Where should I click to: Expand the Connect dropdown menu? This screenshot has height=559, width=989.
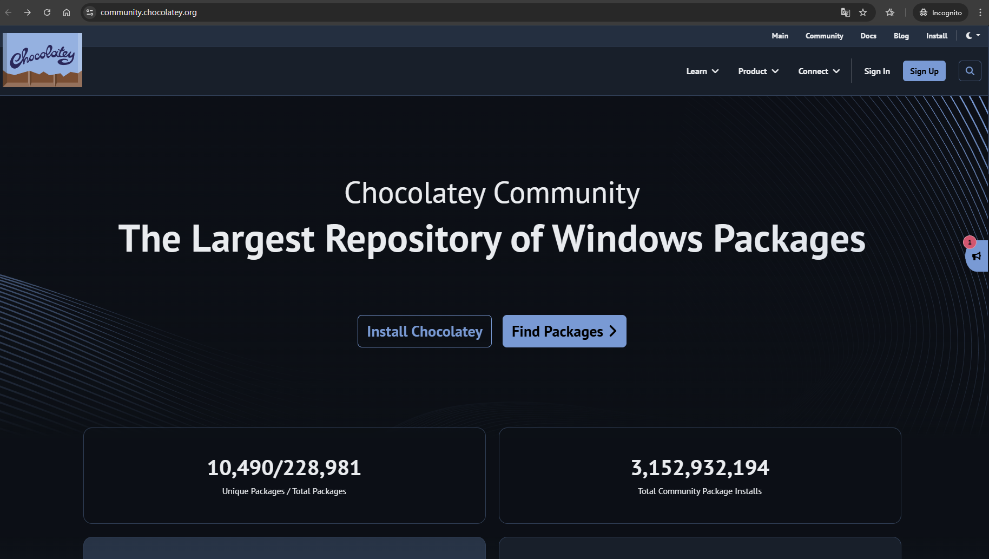(x=819, y=71)
